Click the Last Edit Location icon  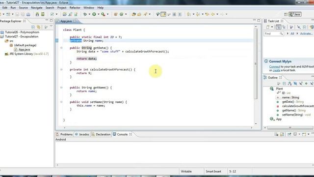[207, 14]
